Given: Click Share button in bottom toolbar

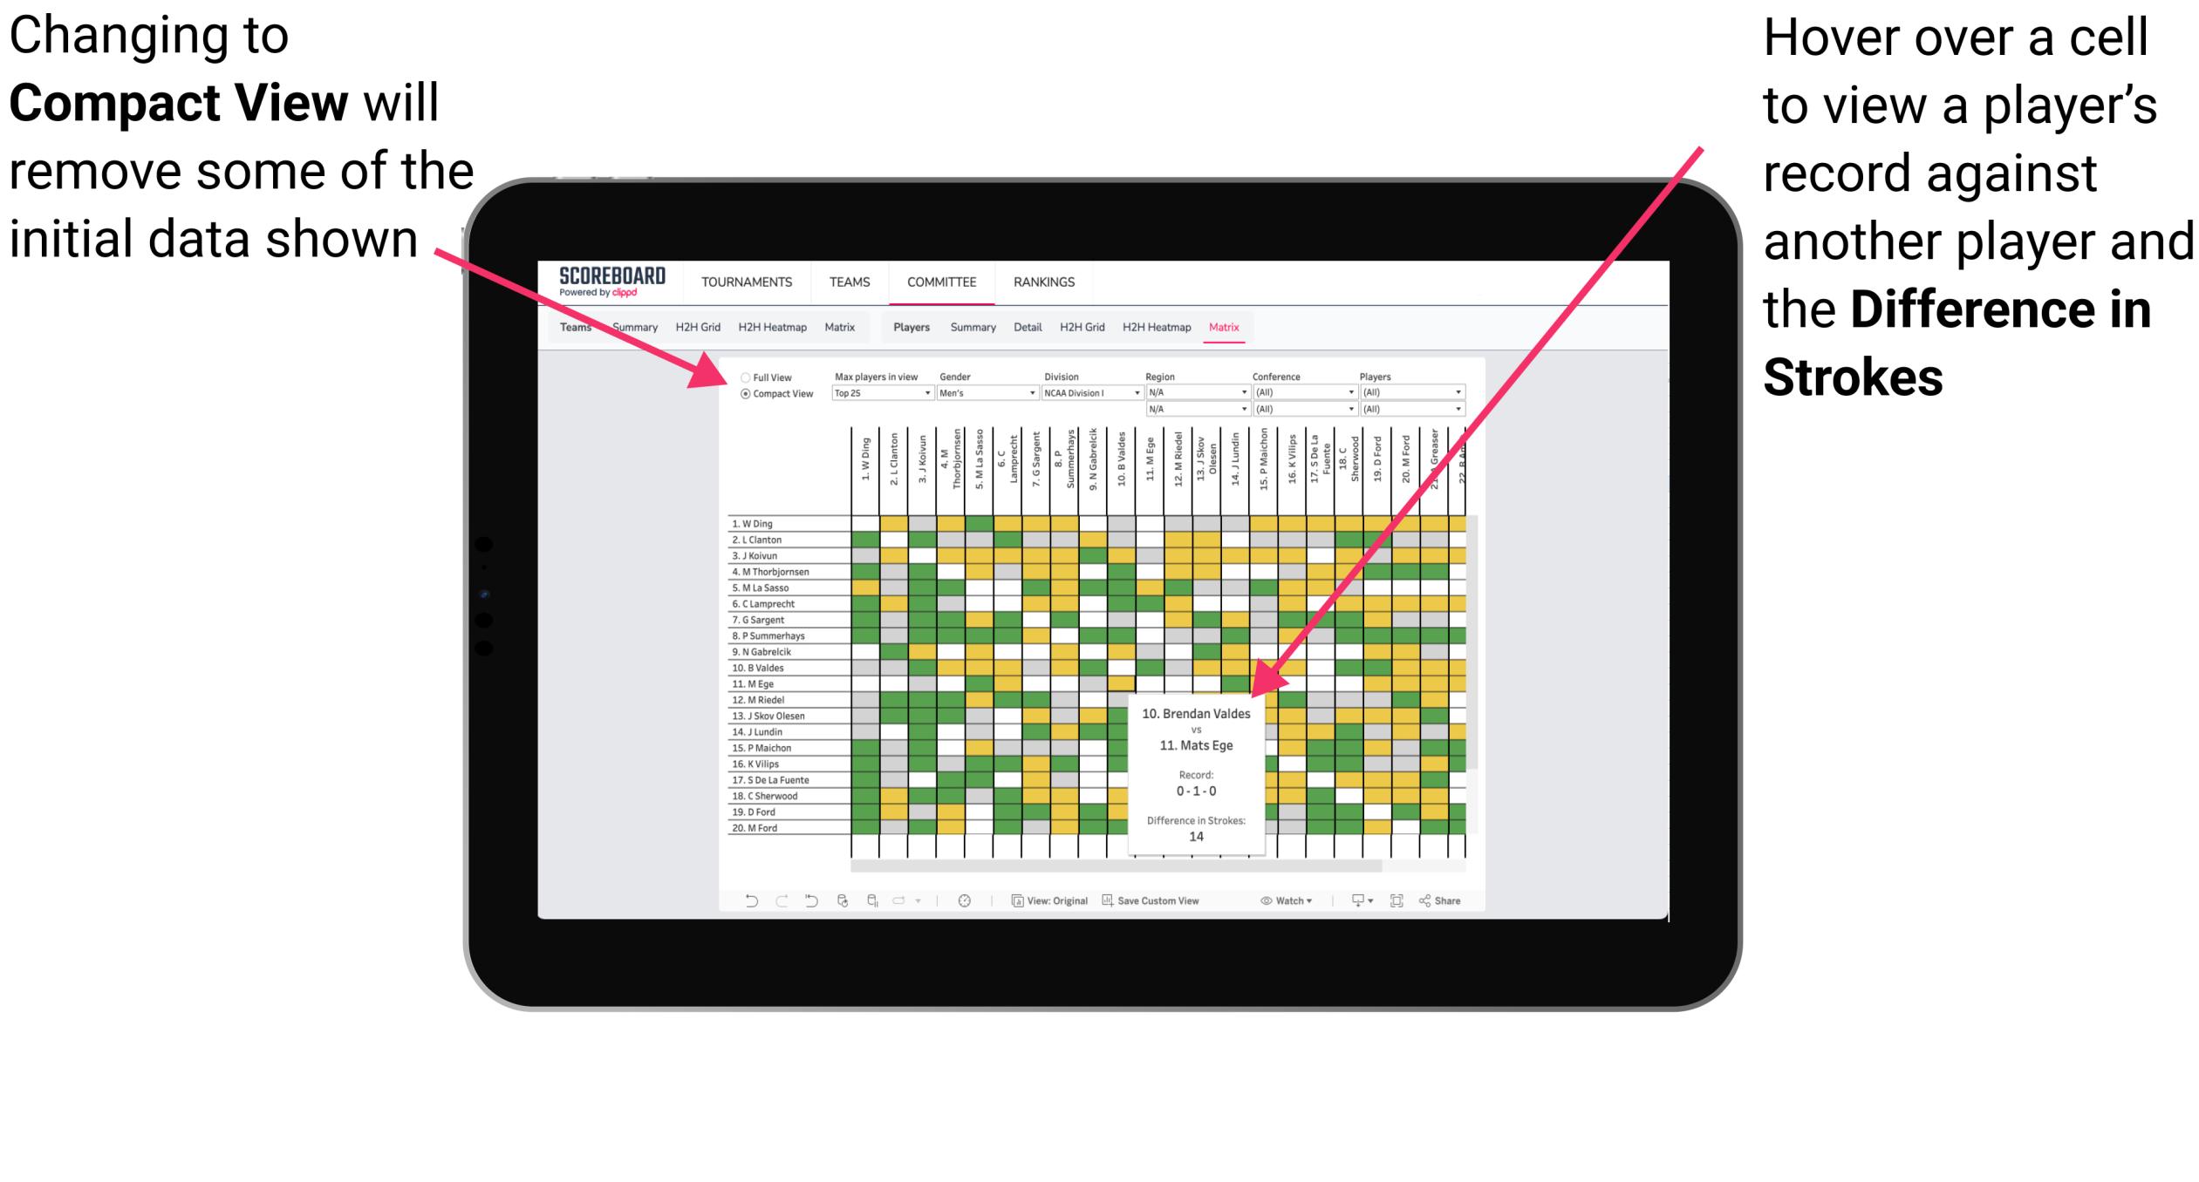Looking at the screenshot, I should pos(1457,898).
